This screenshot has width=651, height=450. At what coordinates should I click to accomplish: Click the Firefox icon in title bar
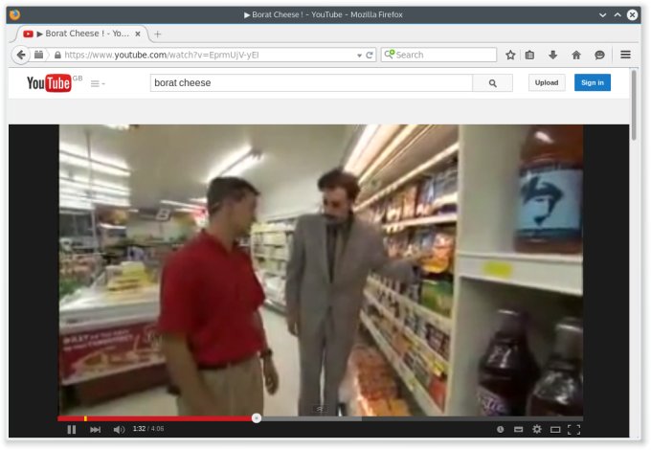coord(14,15)
